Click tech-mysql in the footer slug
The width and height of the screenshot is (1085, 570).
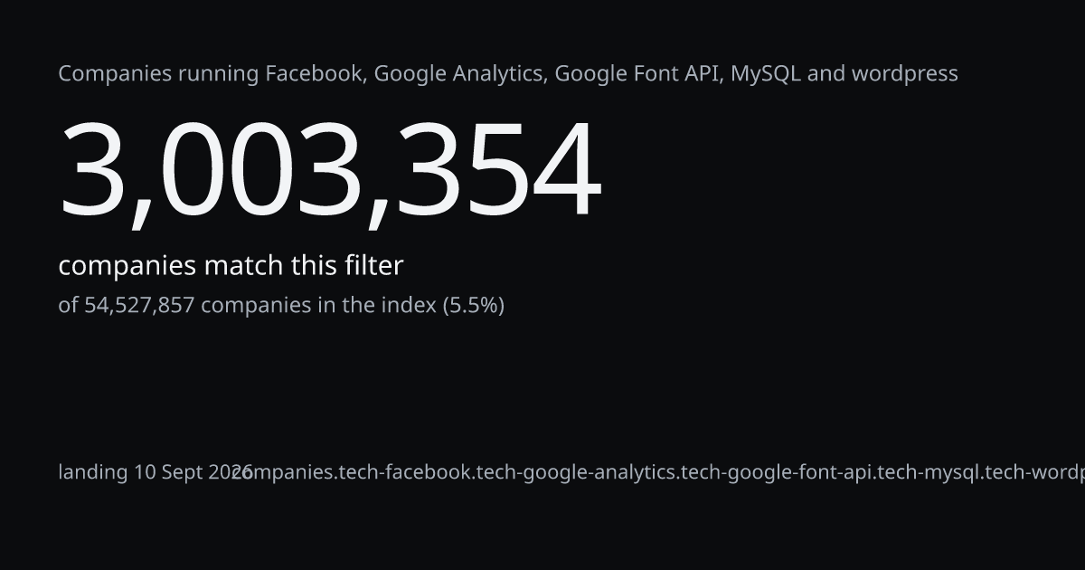click(x=929, y=472)
